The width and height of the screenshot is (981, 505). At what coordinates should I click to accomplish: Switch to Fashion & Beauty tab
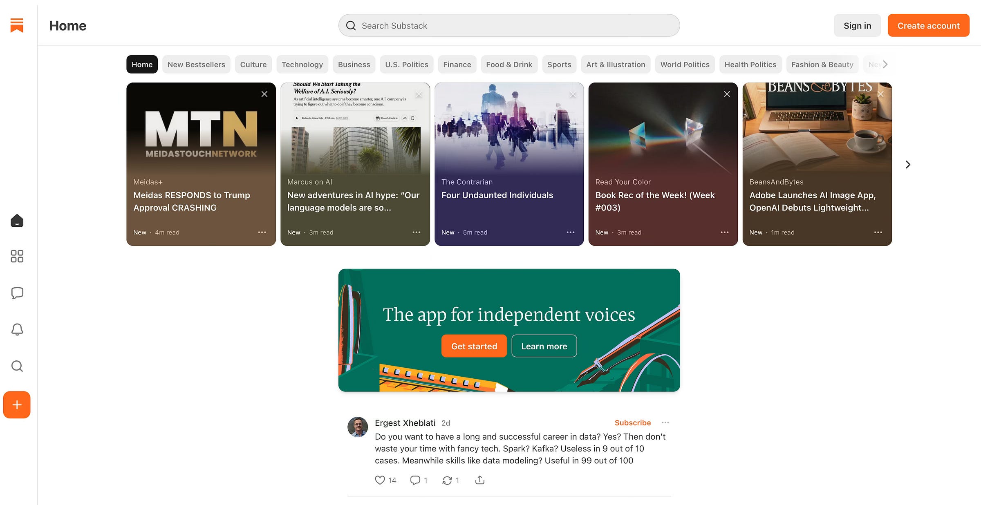(x=822, y=65)
